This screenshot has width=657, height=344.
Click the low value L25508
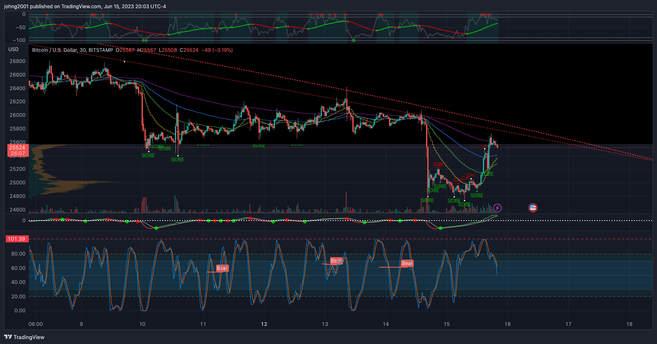[168, 50]
